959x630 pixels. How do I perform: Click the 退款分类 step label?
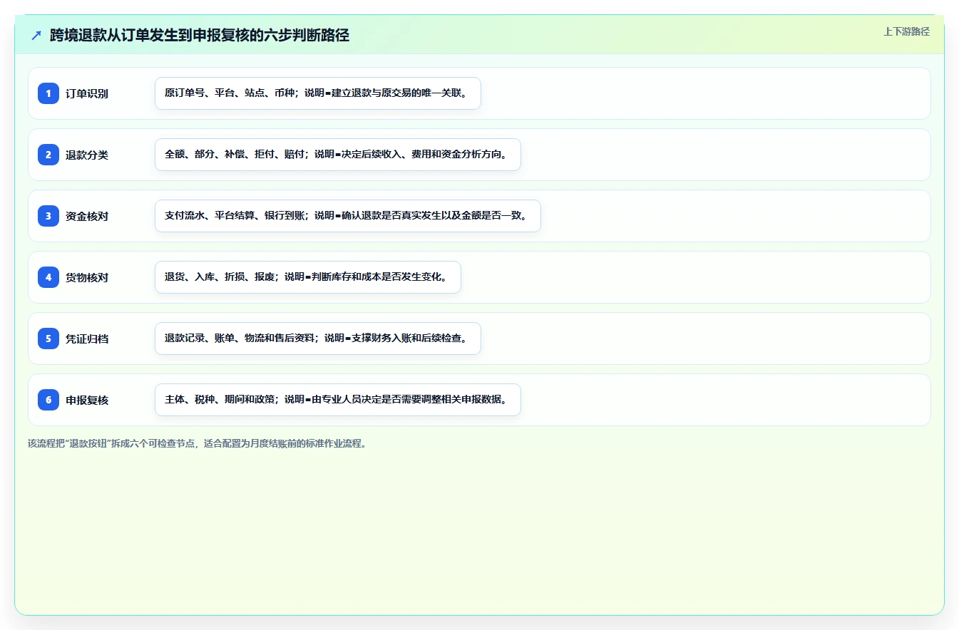(87, 155)
